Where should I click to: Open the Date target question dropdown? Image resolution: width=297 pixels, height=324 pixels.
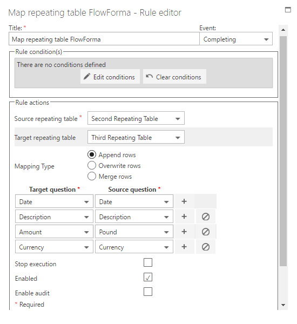point(54,201)
